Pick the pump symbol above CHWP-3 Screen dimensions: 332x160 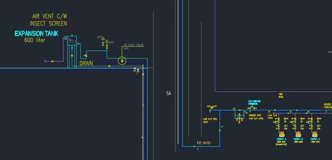pyautogui.click(x=282, y=134)
